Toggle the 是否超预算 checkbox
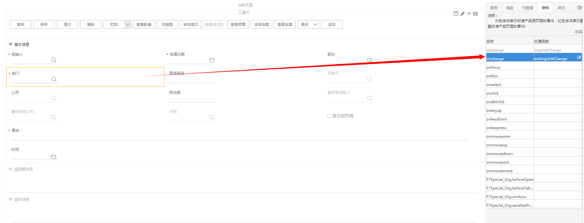The width and height of the screenshot is (584, 223). (x=329, y=116)
